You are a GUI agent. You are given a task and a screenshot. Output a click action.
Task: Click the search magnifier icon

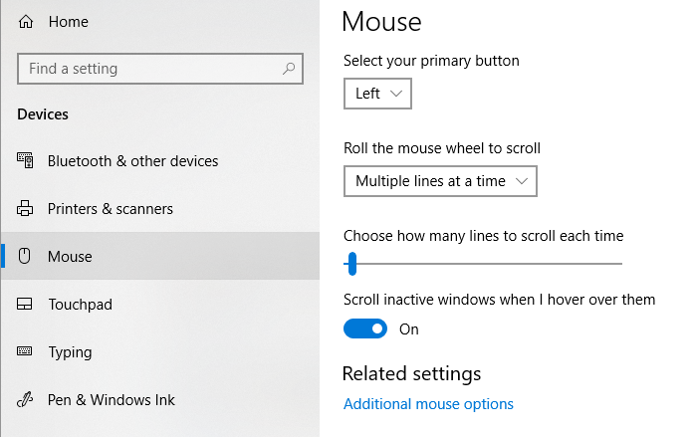tap(289, 69)
